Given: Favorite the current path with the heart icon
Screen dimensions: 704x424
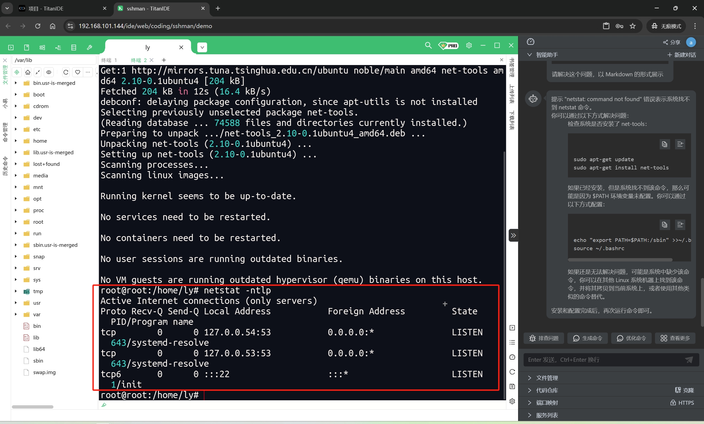Looking at the screenshot, I should 78,72.
